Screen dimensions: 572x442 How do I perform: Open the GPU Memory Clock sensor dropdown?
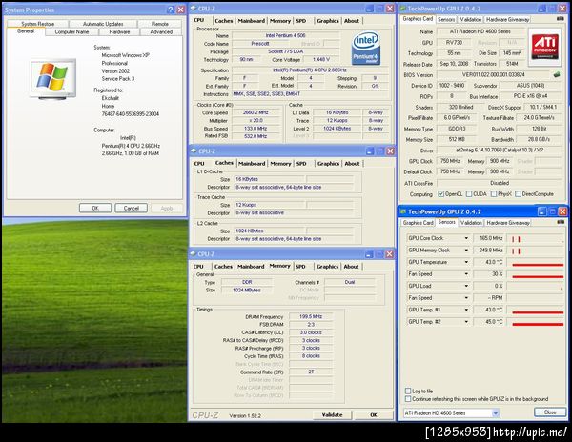click(466, 251)
